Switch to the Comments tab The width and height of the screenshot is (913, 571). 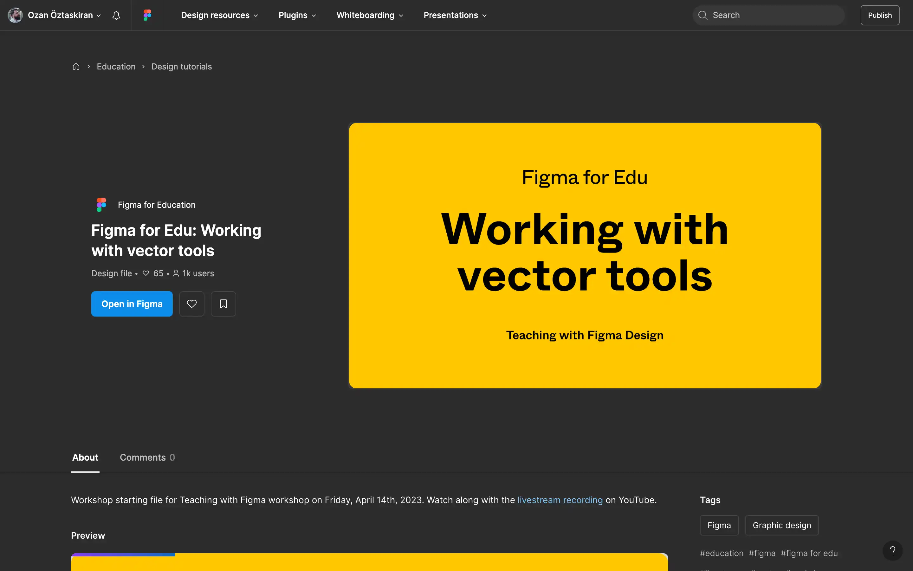click(x=147, y=457)
